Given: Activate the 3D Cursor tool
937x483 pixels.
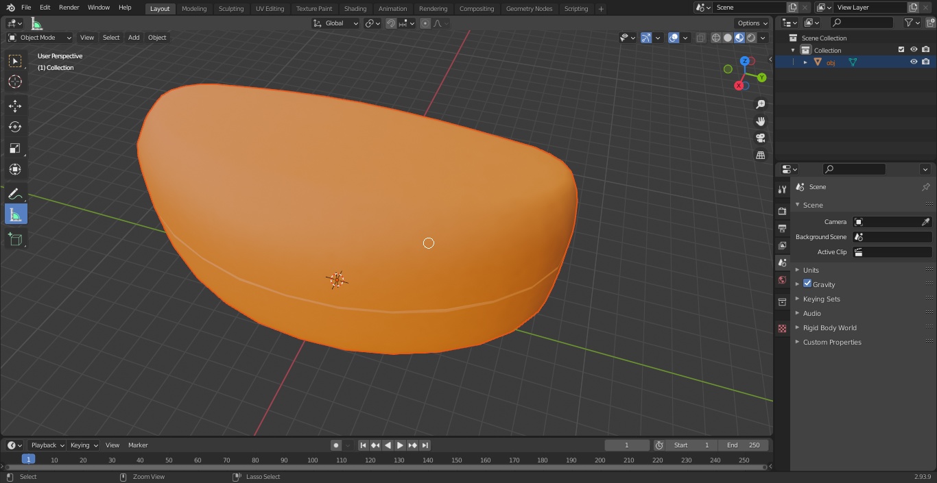Looking at the screenshot, I should click(x=15, y=82).
